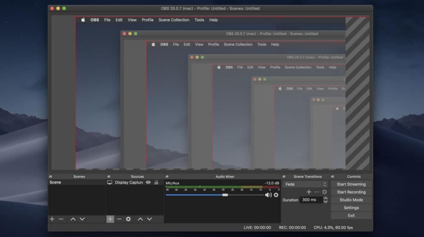Open transition properties gear icon
Screen dimensions: 424x237
tap(324, 192)
